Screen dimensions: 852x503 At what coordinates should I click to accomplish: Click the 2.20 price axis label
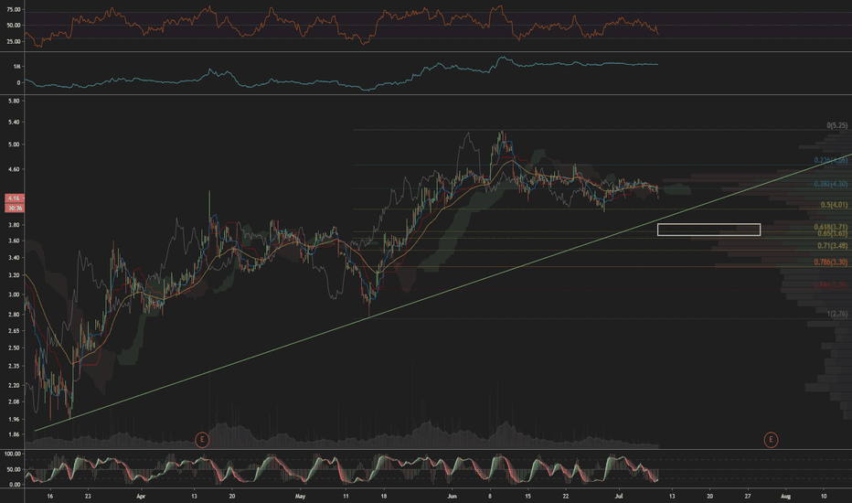click(x=14, y=385)
